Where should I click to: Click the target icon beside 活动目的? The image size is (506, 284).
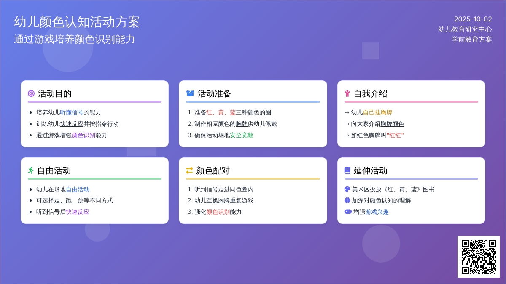pyautogui.click(x=31, y=93)
